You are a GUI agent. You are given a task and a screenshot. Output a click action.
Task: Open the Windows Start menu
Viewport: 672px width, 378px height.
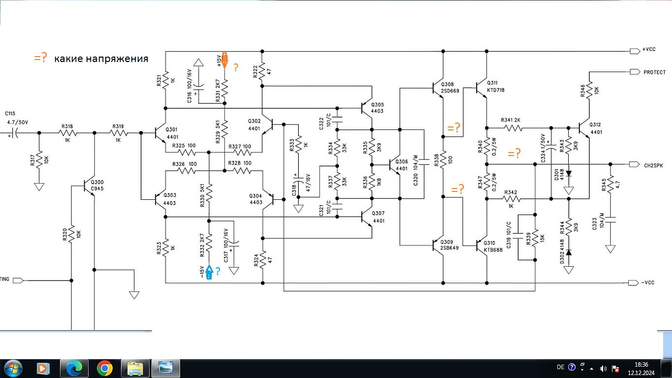(12, 368)
